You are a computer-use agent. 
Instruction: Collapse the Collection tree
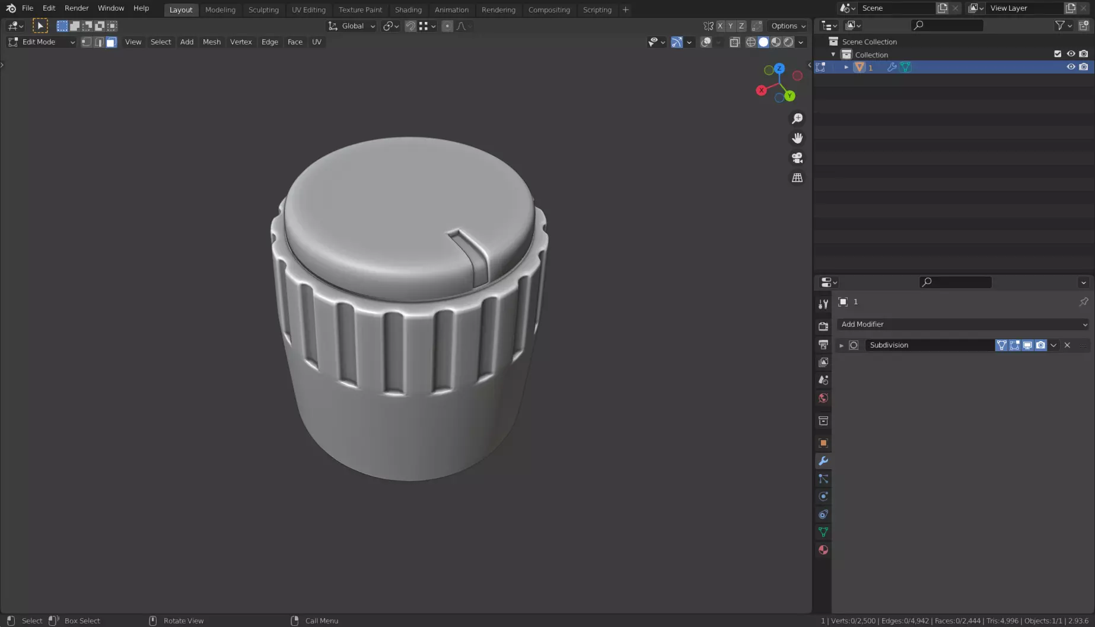[833, 55]
